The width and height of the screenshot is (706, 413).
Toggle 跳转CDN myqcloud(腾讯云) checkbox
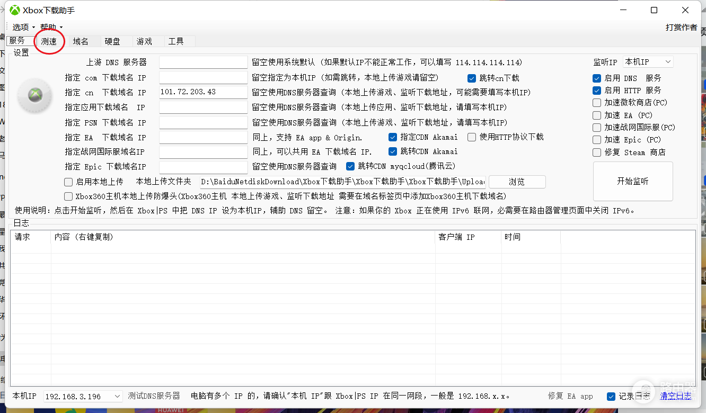pyautogui.click(x=350, y=166)
